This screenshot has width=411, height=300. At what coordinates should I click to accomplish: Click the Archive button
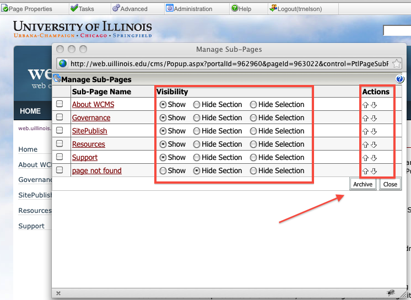(x=363, y=184)
